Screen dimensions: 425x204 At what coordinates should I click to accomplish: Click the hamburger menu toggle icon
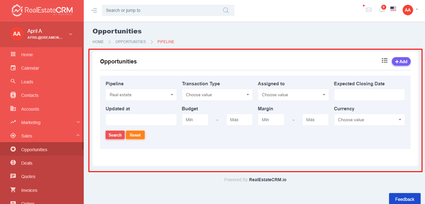94,10
